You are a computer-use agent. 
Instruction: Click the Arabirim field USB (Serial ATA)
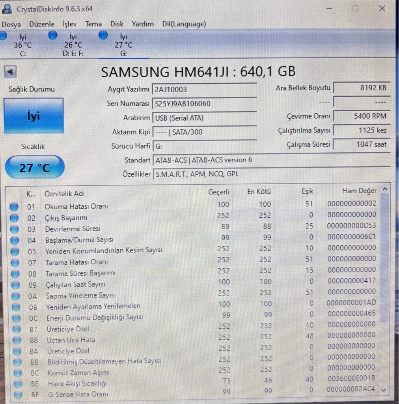205,118
